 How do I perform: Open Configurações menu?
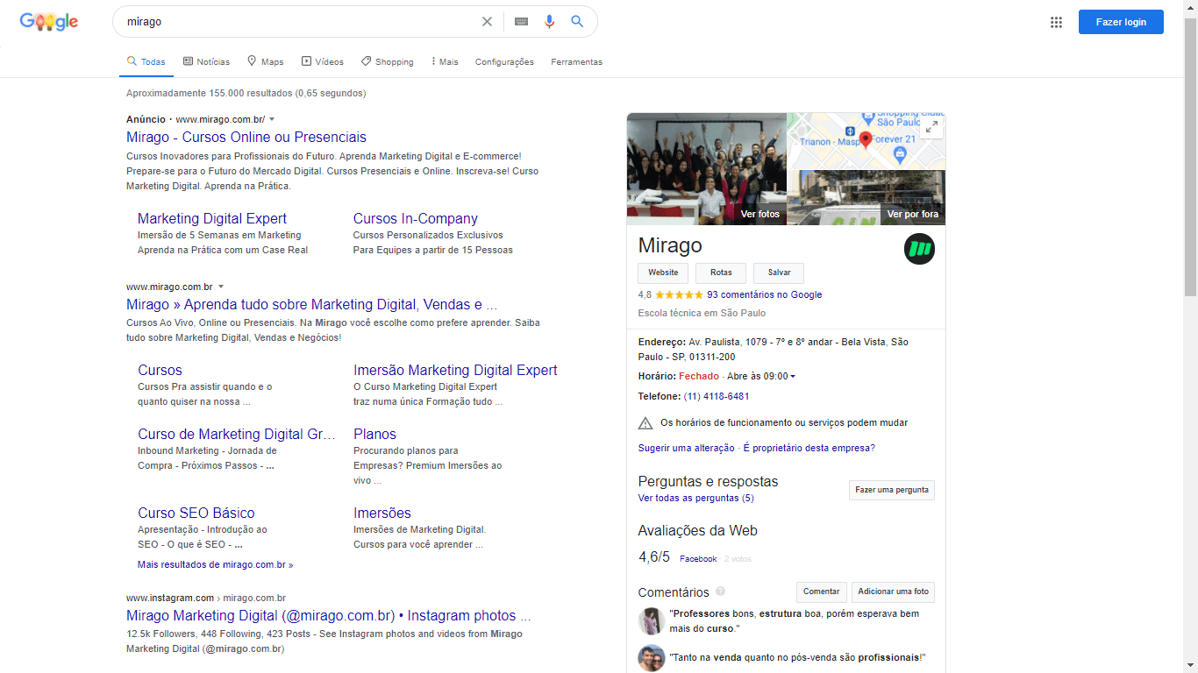tap(504, 62)
